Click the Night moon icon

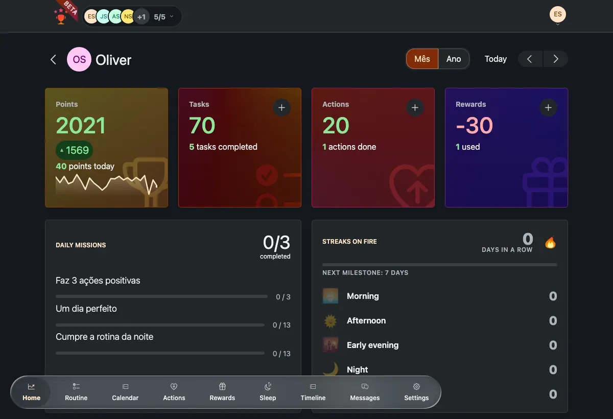[x=331, y=369]
